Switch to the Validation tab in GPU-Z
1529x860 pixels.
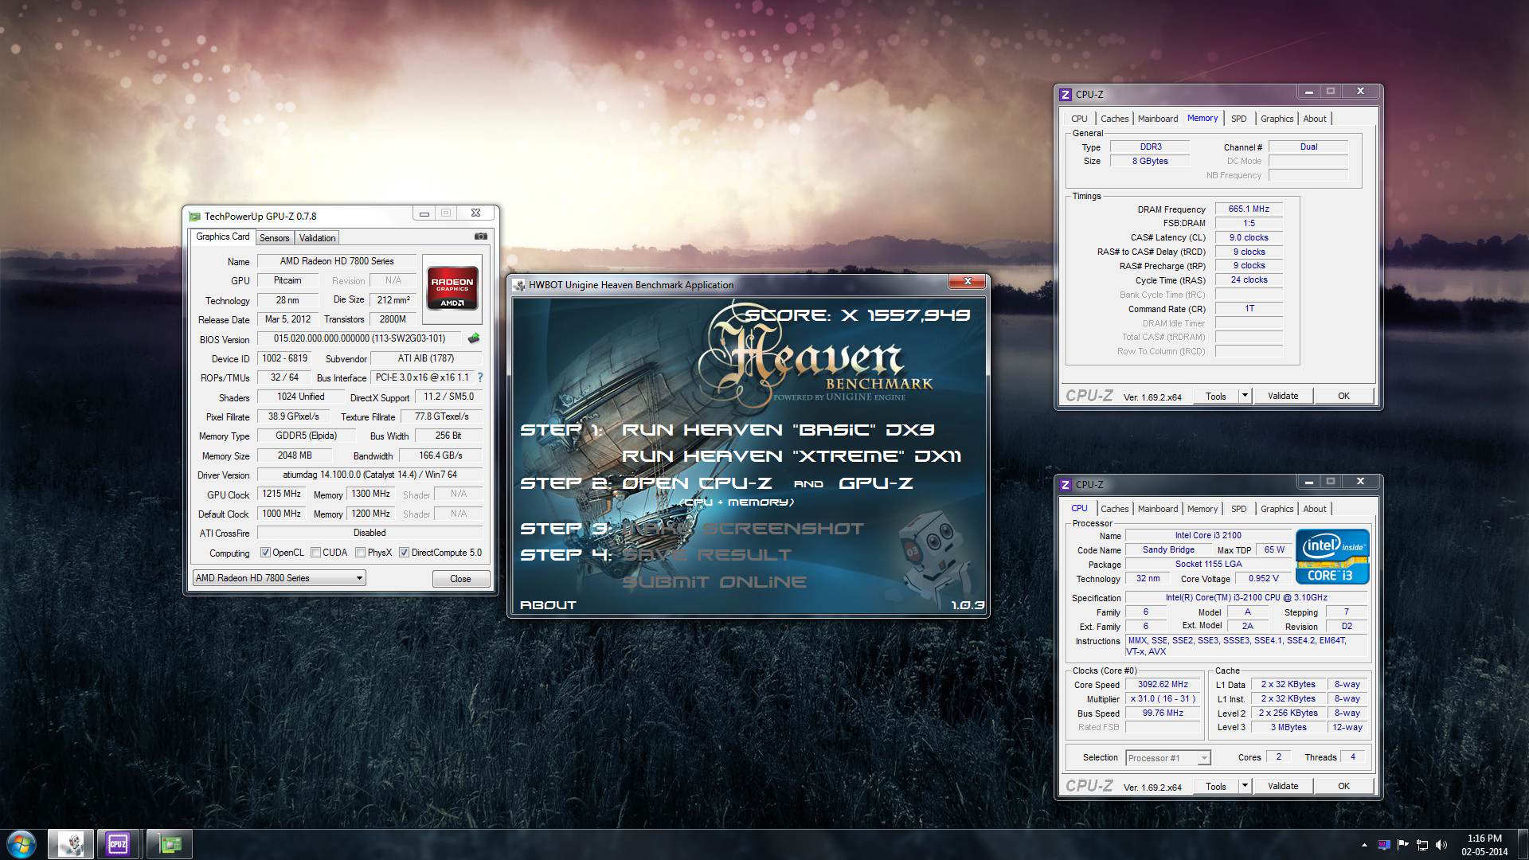tap(317, 238)
